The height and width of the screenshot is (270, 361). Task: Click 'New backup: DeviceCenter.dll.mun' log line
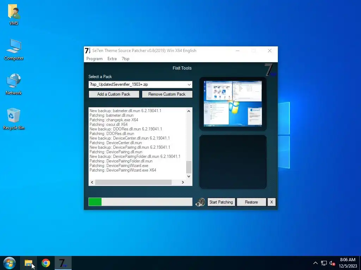coord(130,138)
